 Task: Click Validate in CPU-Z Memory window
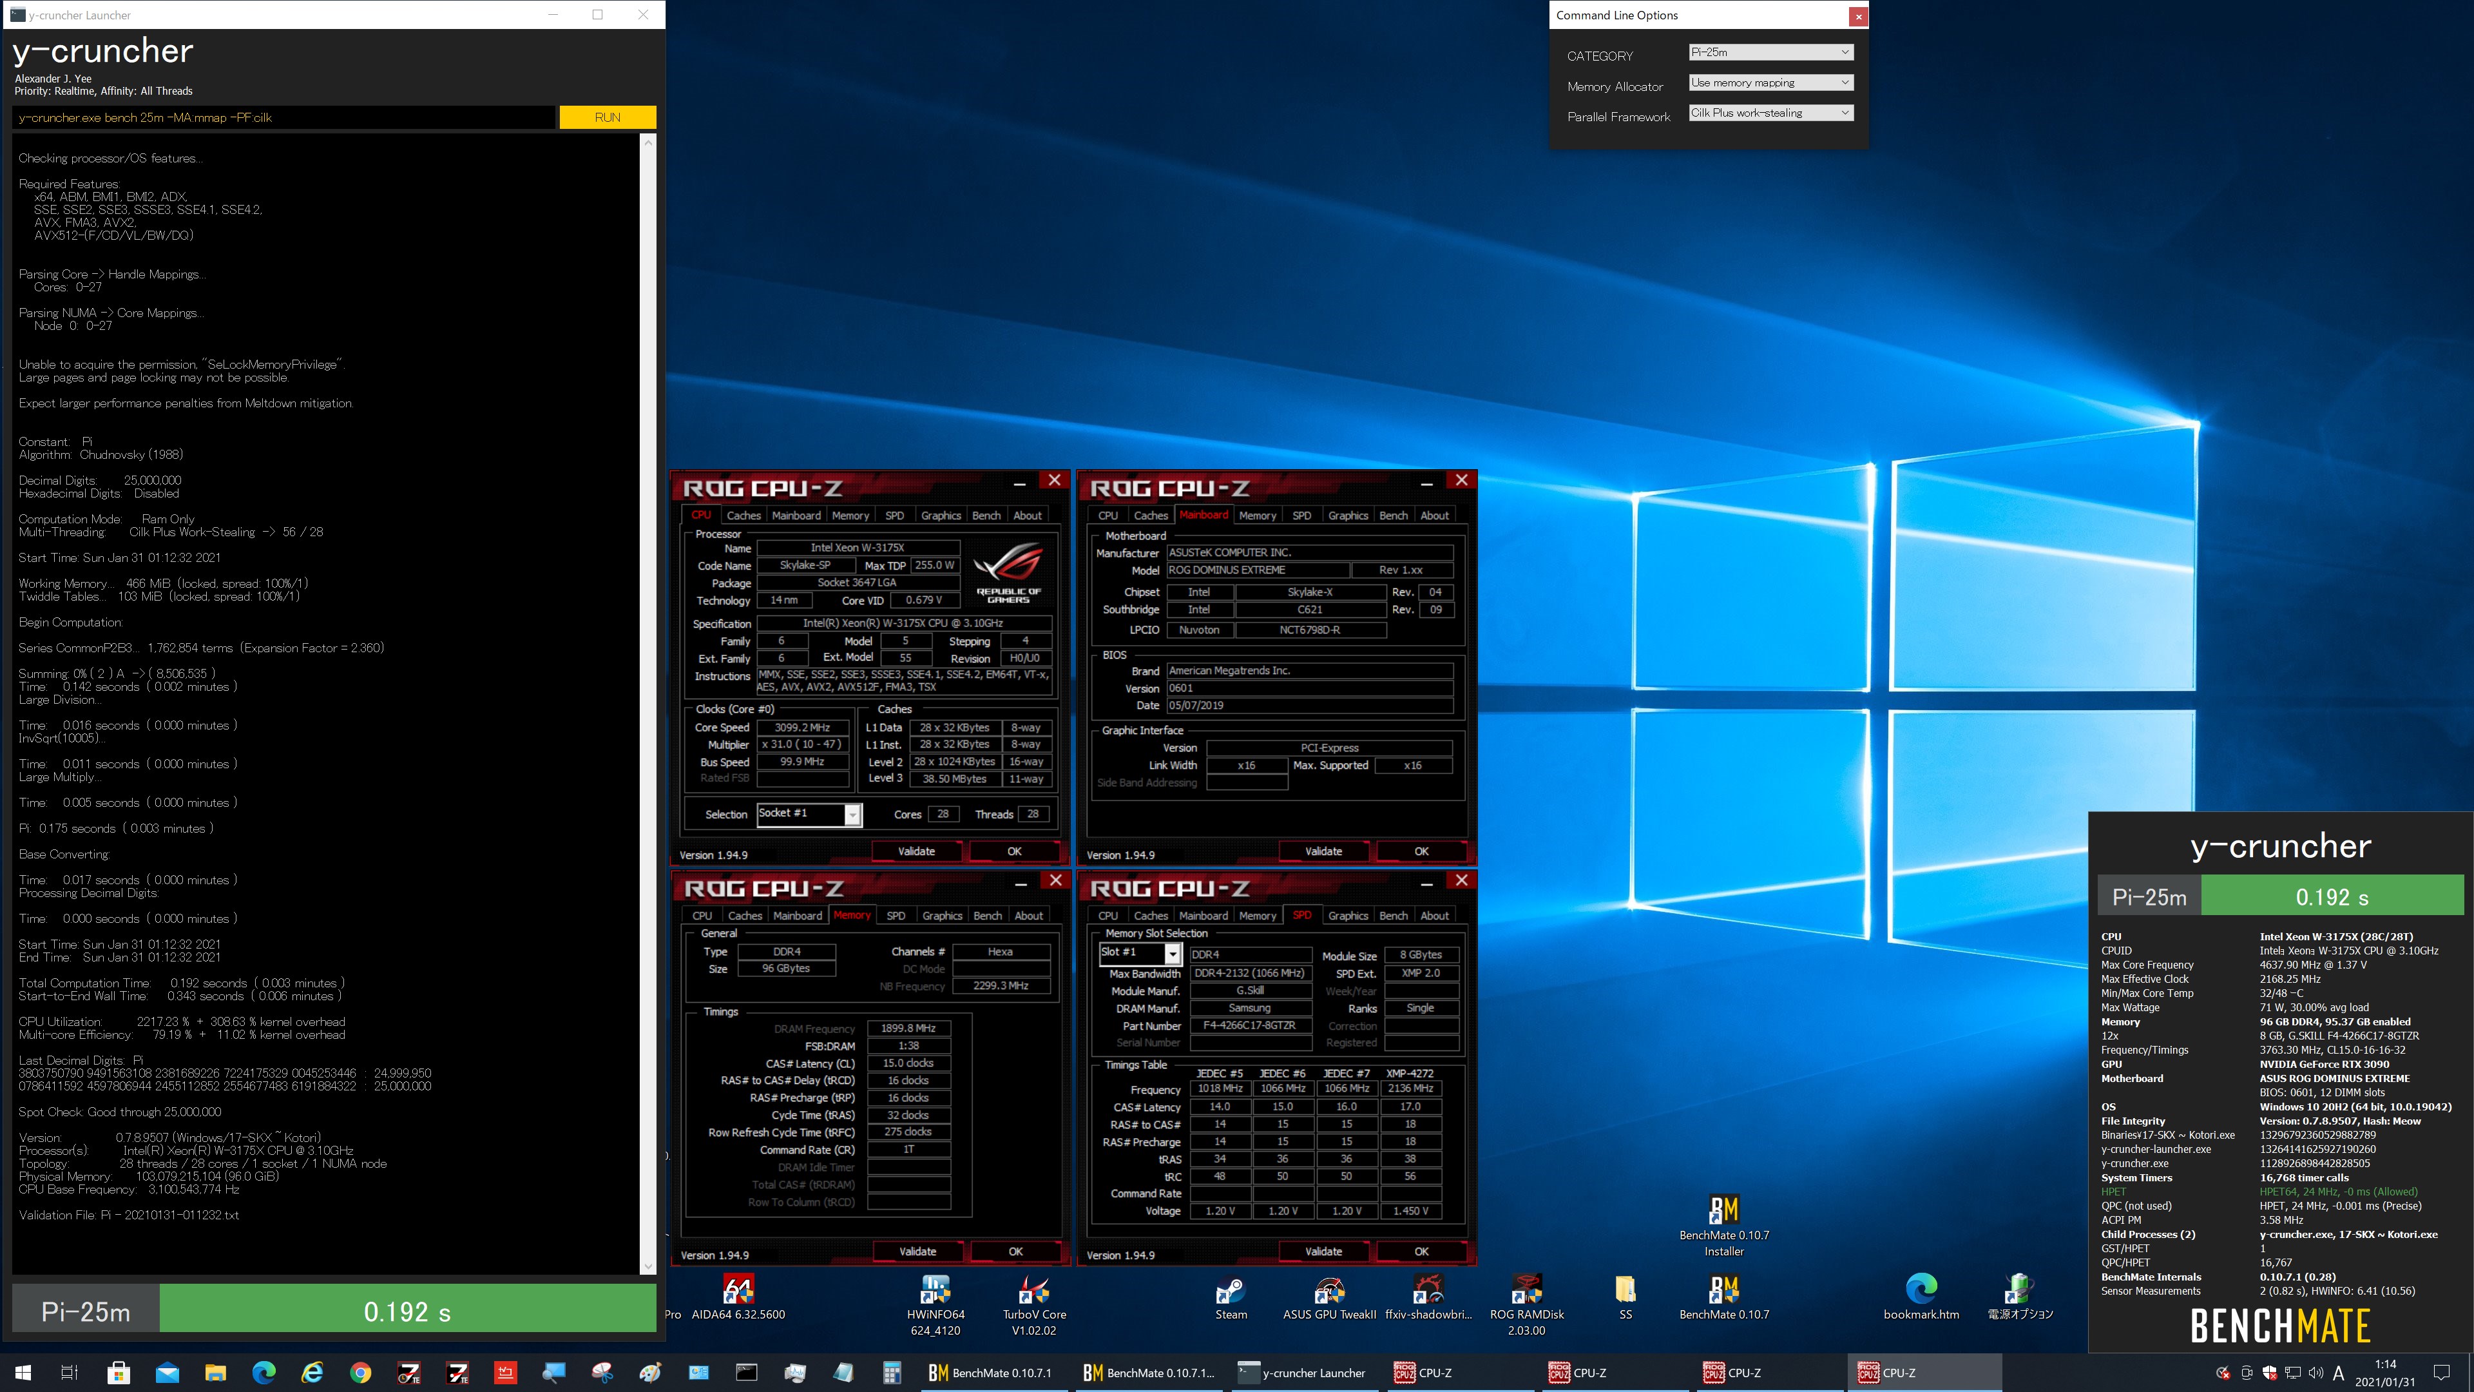917,1252
